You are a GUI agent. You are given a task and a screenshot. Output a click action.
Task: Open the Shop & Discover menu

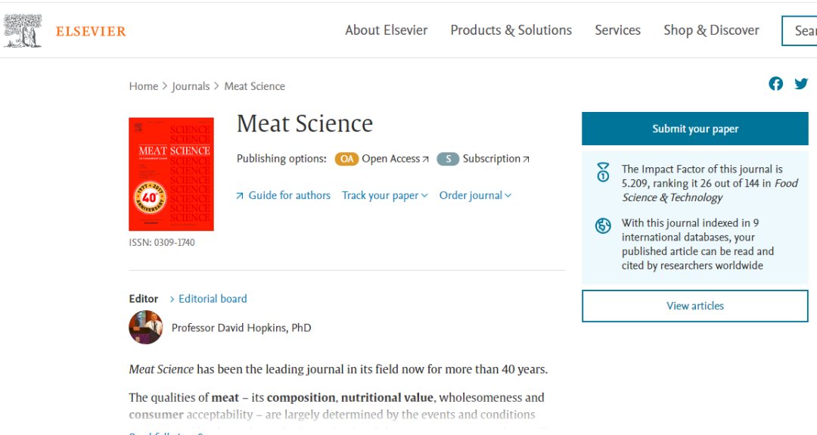coord(711,30)
